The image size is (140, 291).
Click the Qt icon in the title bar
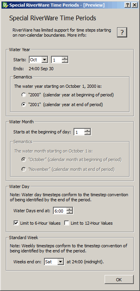coord(5,5)
